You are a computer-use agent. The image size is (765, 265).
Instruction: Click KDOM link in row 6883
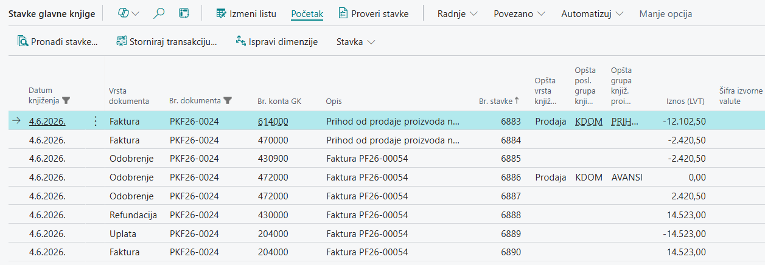click(589, 122)
